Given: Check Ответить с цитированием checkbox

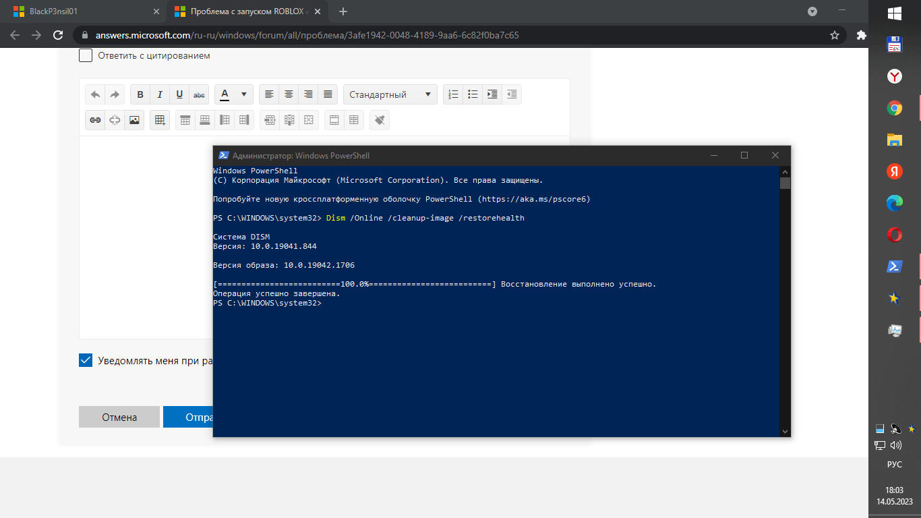Looking at the screenshot, I should click(86, 55).
